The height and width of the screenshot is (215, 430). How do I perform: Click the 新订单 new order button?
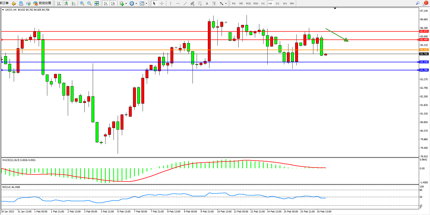coord(4,3)
